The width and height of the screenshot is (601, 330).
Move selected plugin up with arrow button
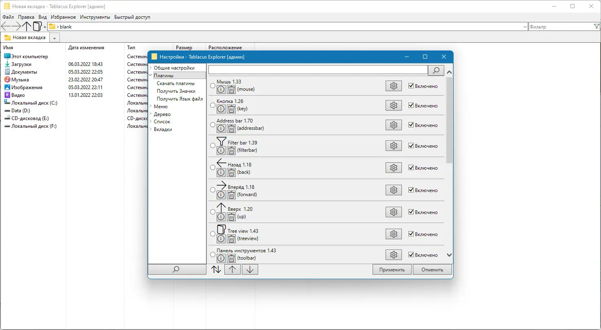(x=233, y=269)
